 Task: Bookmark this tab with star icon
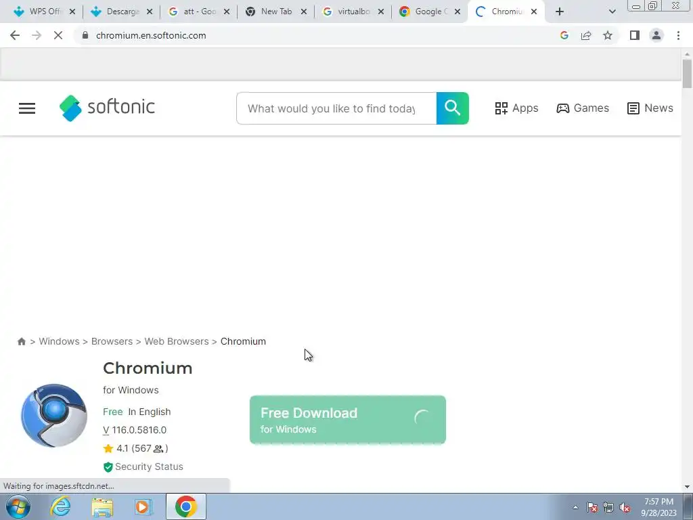pos(608,35)
